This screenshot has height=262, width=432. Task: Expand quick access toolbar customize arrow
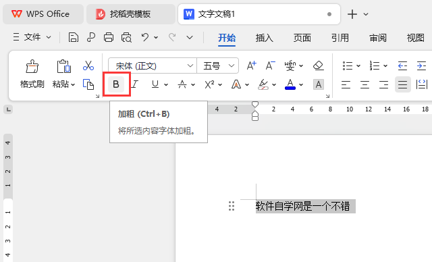click(190, 37)
